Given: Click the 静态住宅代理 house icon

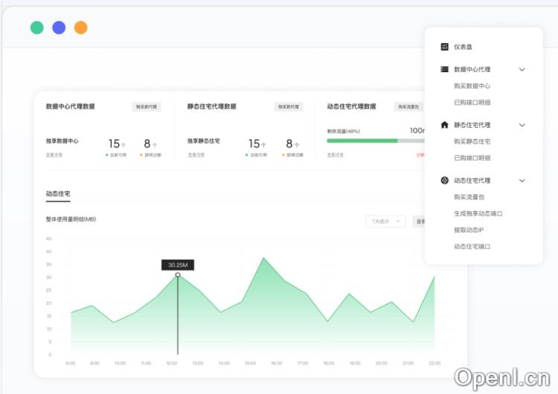Looking at the screenshot, I should point(444,124).
